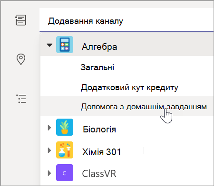This screenshot has width=214, height=186.
Task: Click the location pin icon in sidebar
Action: (x=21, y=59)
